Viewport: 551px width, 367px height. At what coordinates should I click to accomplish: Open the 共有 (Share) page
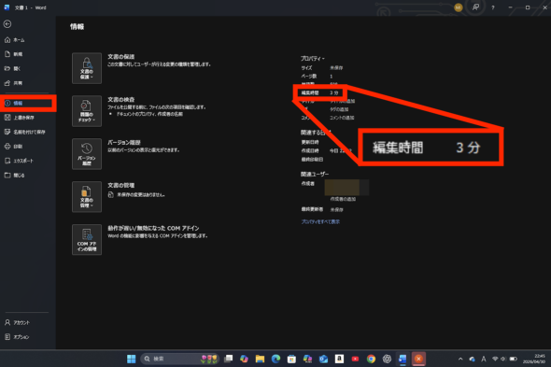coord(13,83)
